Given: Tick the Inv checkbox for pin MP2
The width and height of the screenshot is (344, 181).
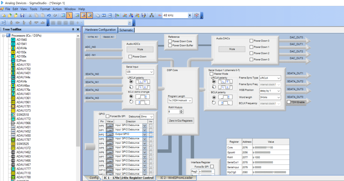Looking at the screenshot, I should click(x=150, y=134).
